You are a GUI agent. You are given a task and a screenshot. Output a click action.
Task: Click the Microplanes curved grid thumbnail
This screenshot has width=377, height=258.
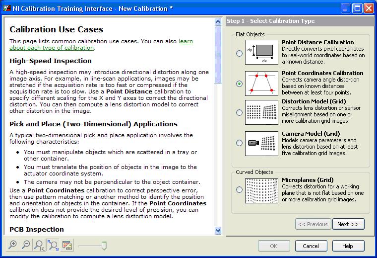(x=261, y=190)
